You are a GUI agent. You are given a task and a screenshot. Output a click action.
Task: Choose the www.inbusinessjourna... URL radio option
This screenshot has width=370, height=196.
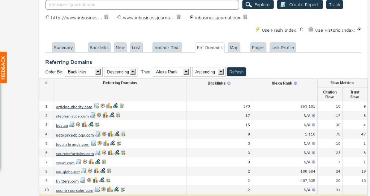tap(119, 17)
